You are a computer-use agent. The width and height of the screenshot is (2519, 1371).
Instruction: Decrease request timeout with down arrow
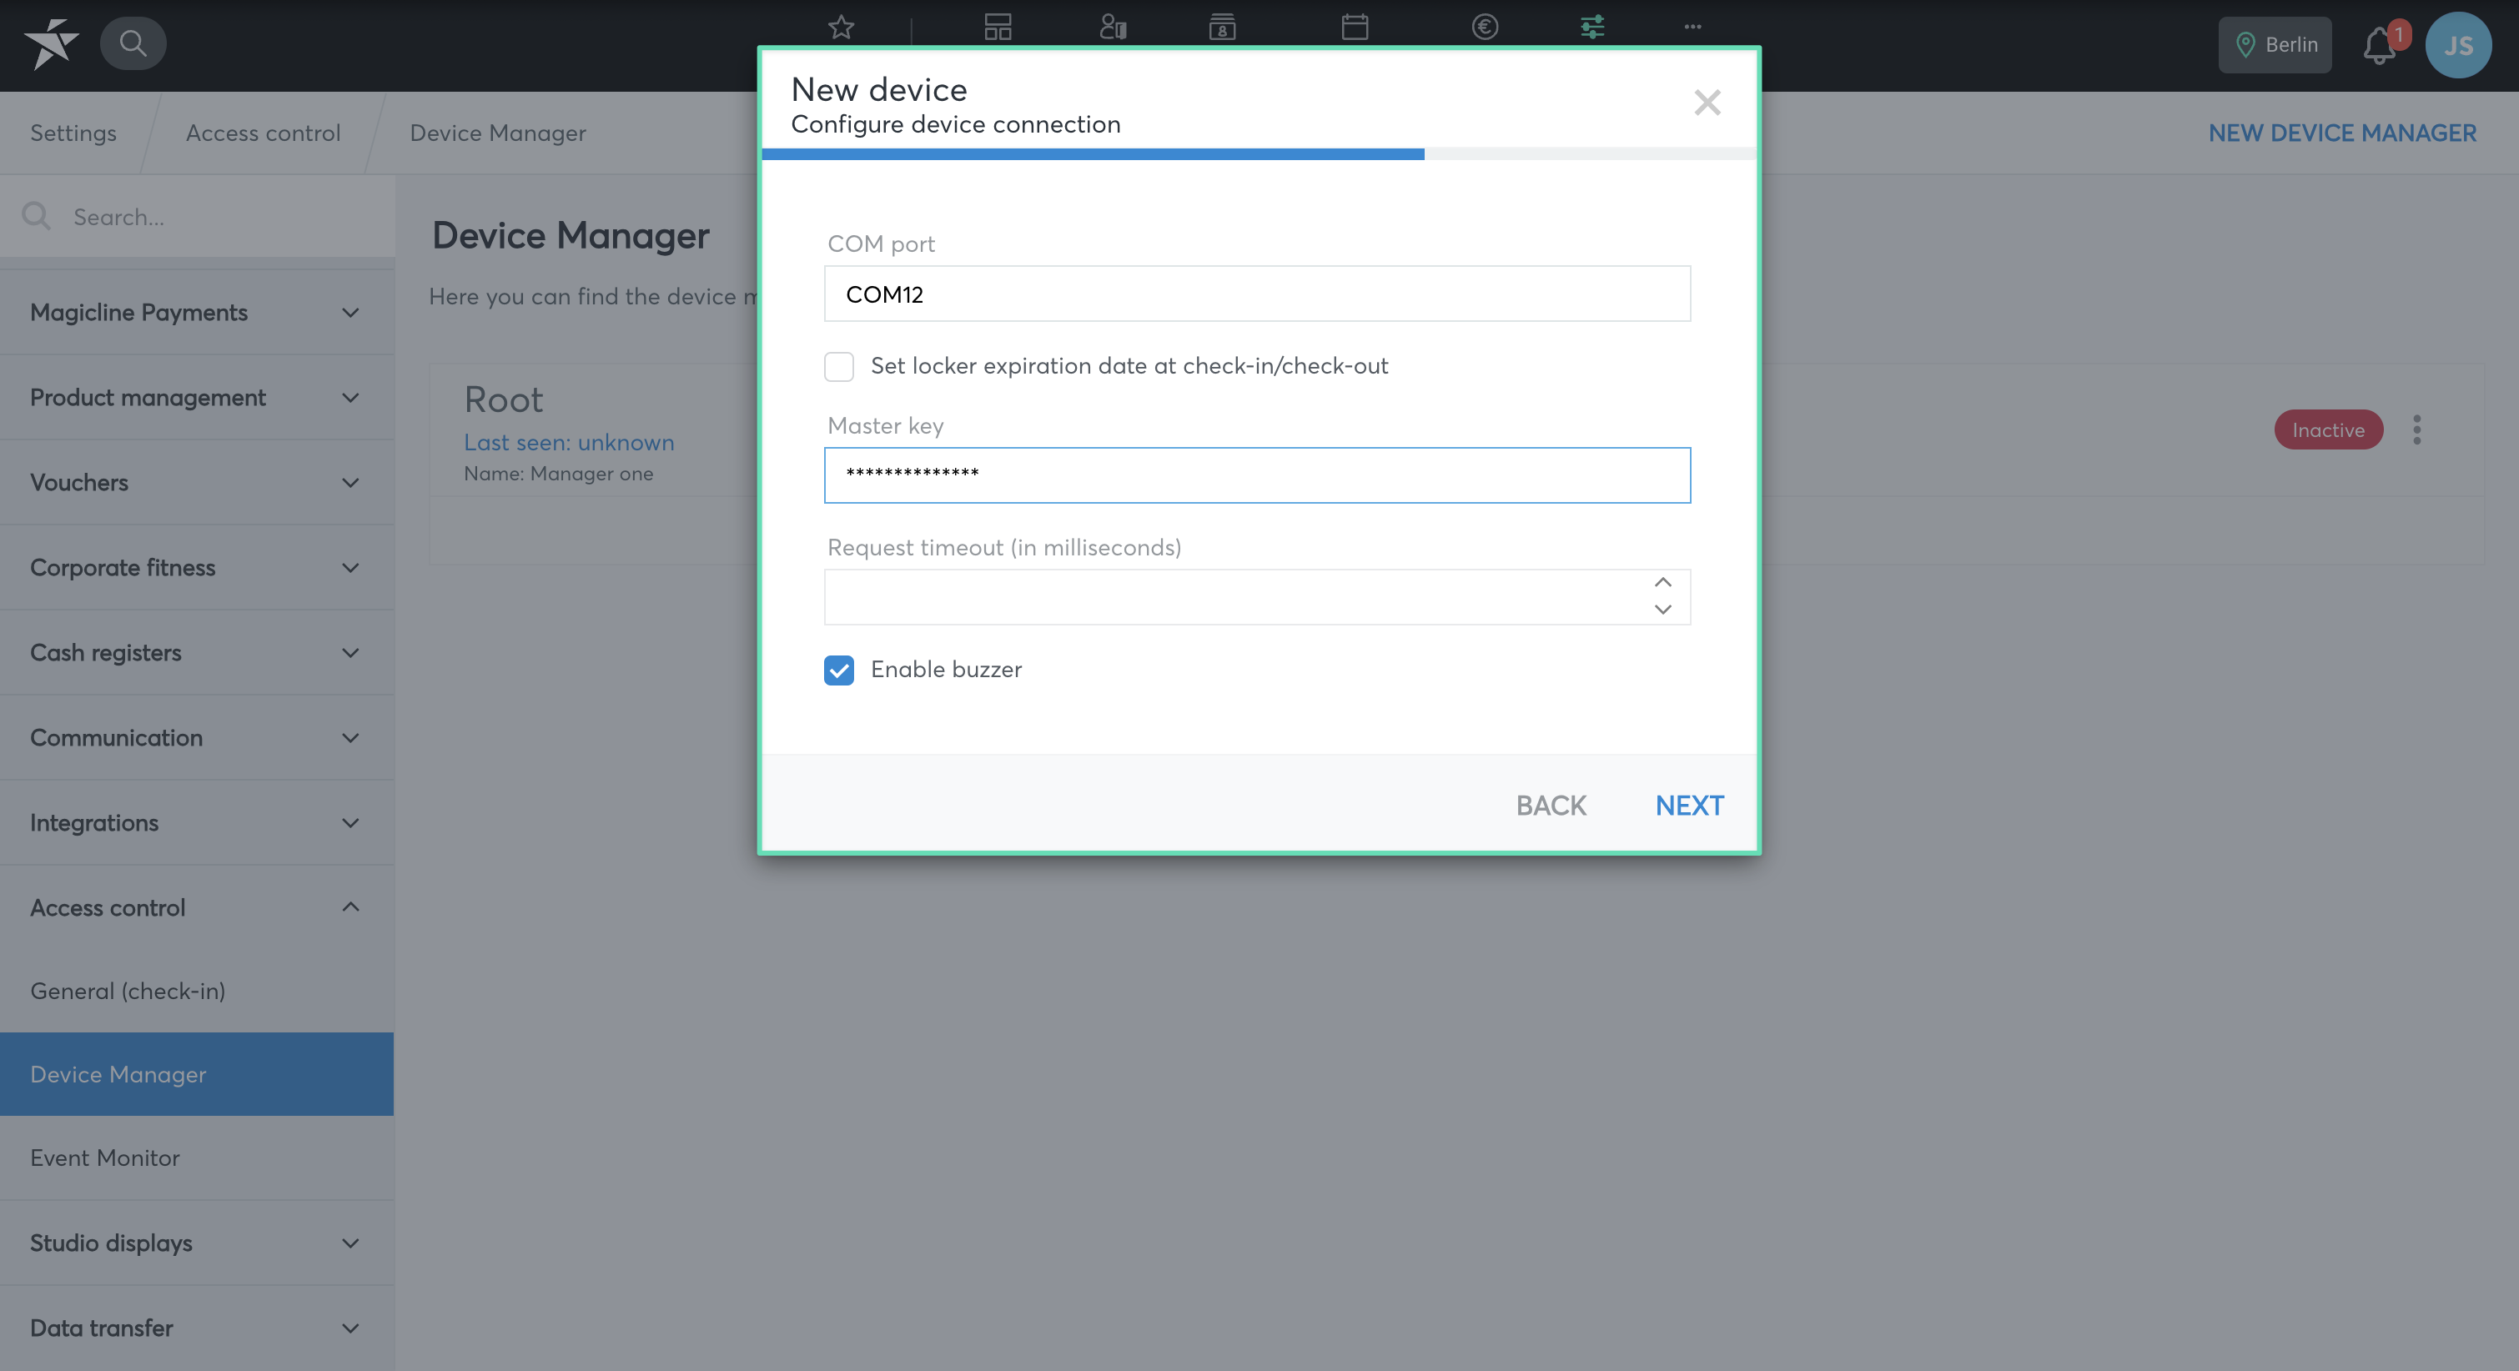tap(1662, 610)
